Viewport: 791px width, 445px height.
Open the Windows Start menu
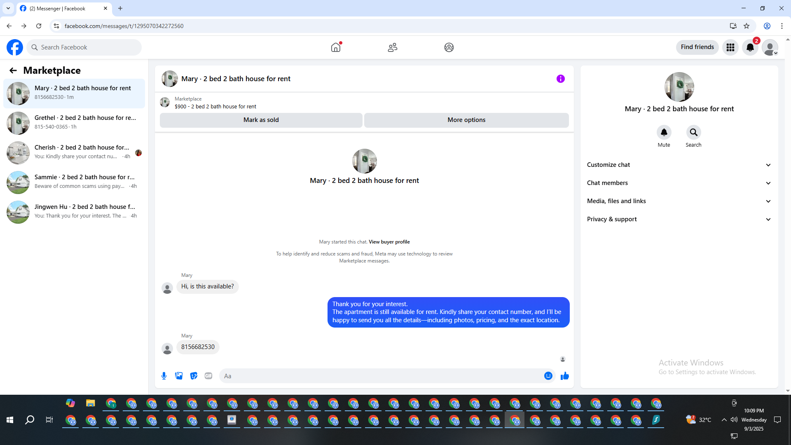coord(10,420)
